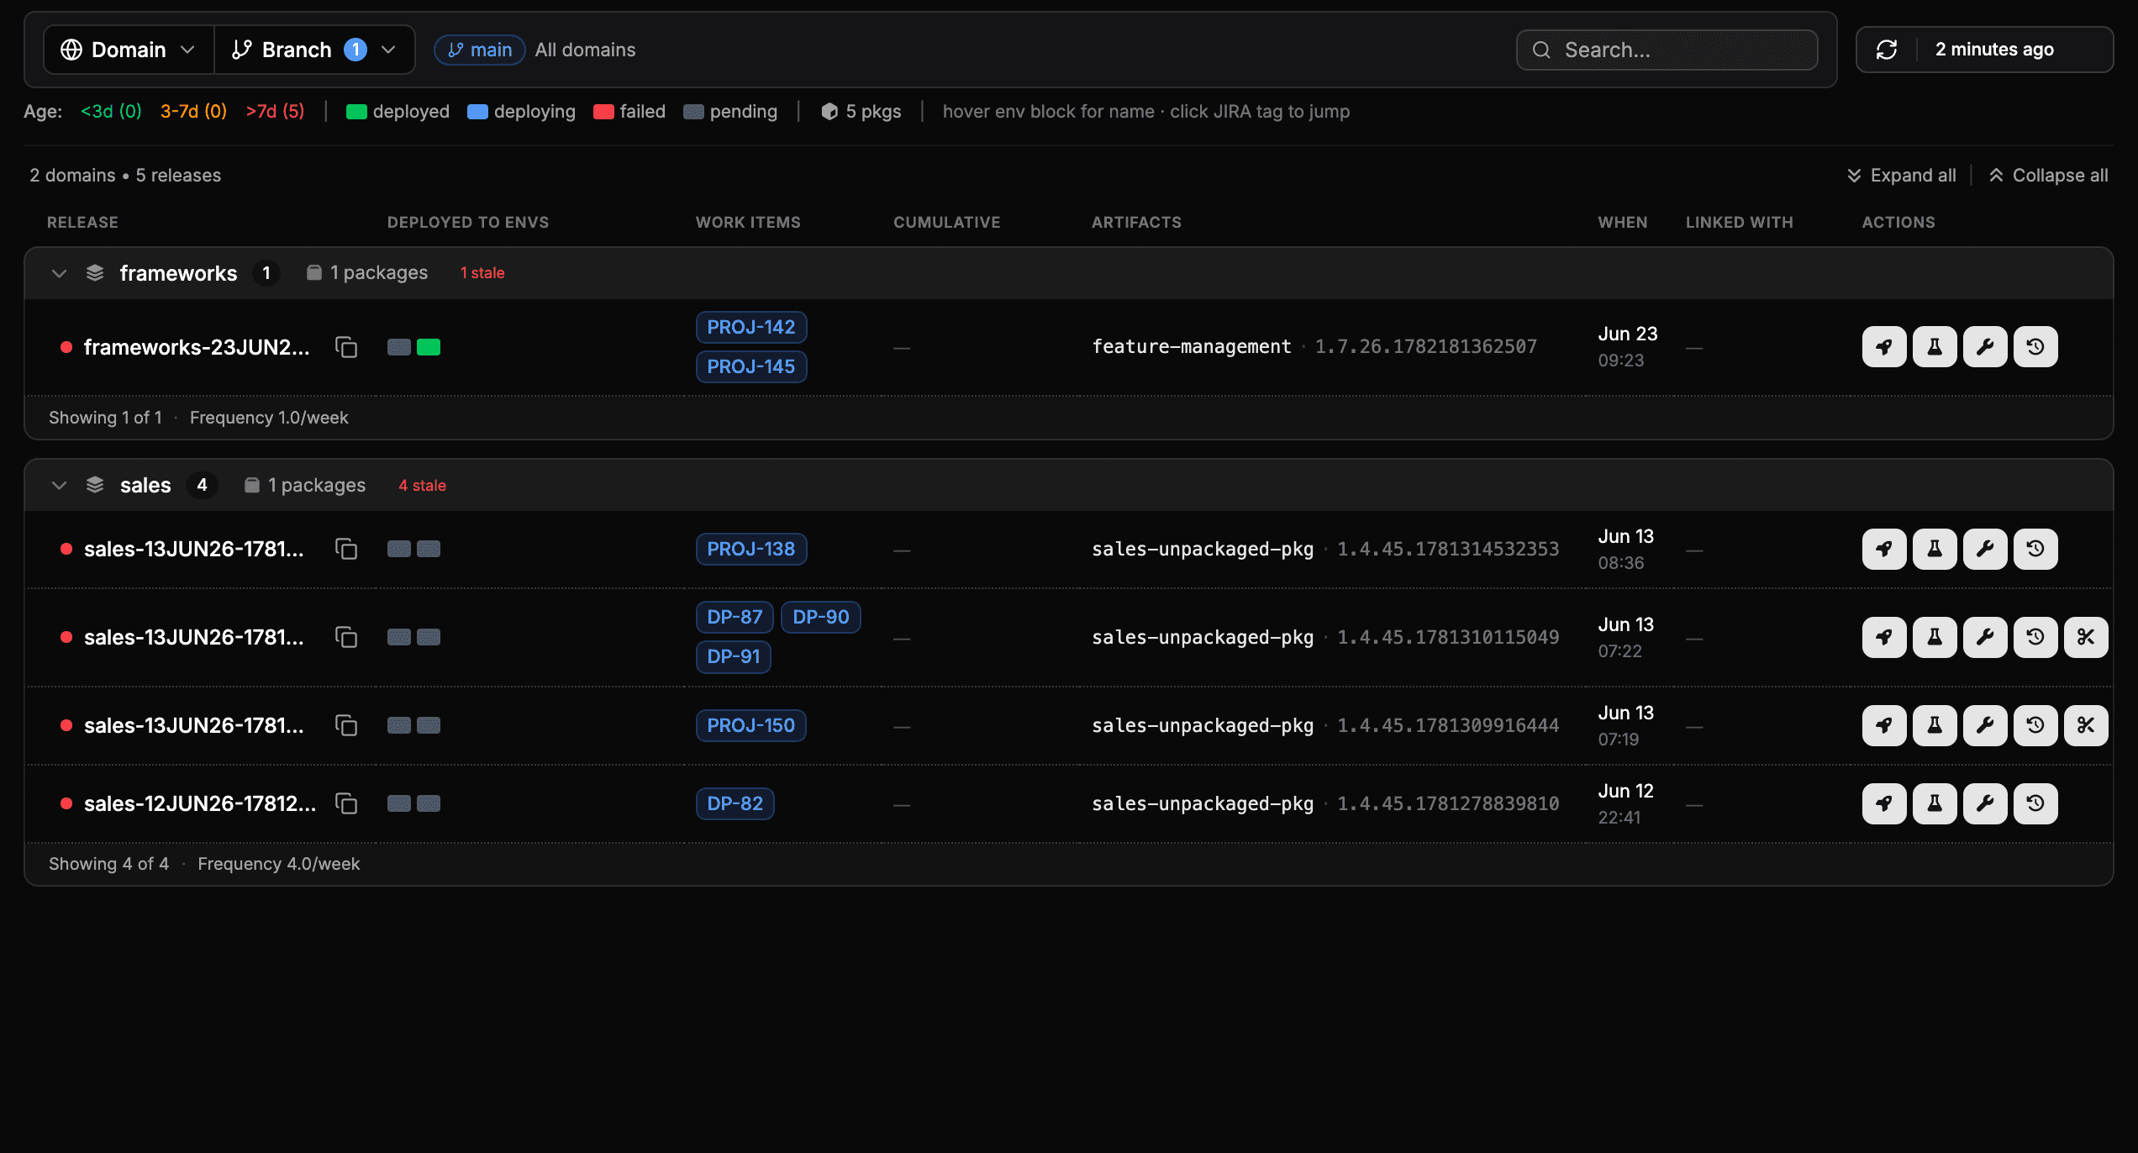Click gray pending env block on frameworks row
2138x1153 pixels.
point(399,347)
